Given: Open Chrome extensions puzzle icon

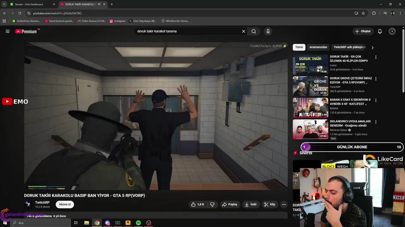Looking at the screenshot, I should tap(374, 13).
